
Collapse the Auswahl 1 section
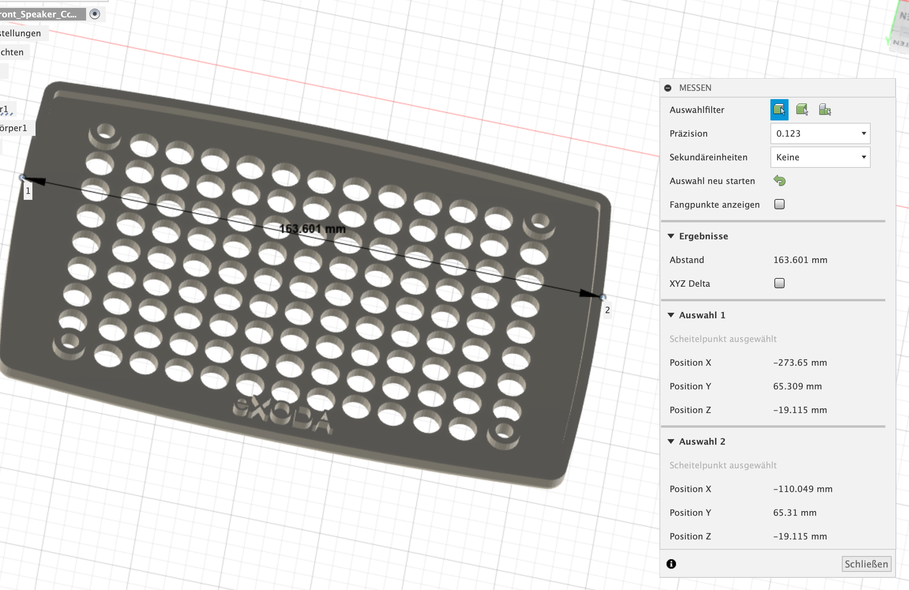click(x=671, y=315)
